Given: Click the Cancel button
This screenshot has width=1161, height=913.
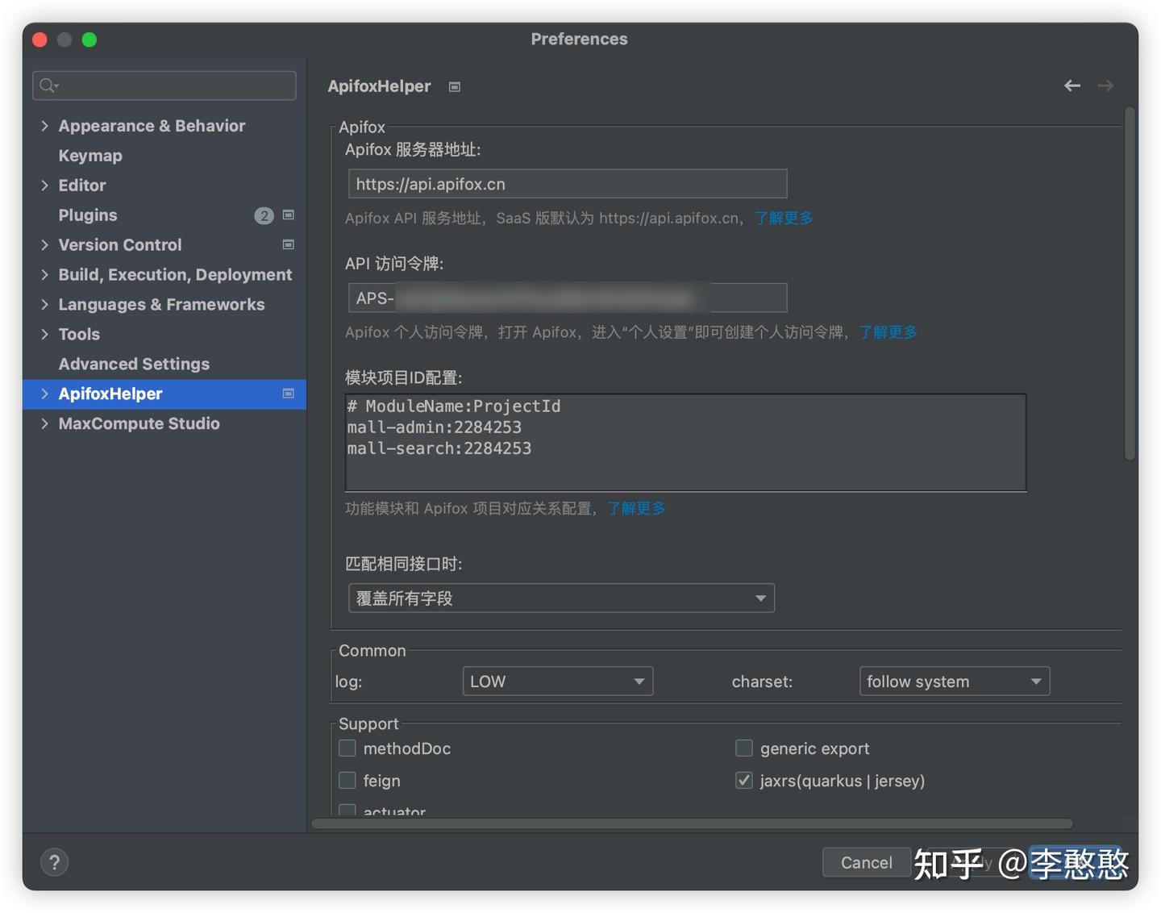Looking at the screenshot, I should point(866,862).
